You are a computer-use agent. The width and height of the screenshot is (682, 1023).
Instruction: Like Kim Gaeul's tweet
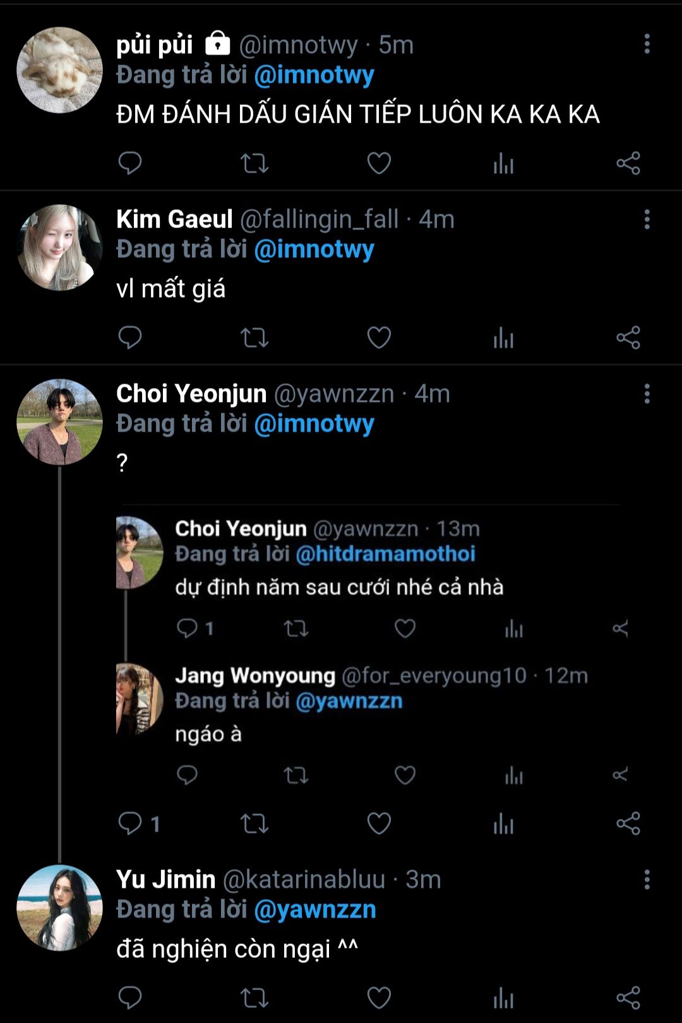pyautogui.click(x=379, y=337)
